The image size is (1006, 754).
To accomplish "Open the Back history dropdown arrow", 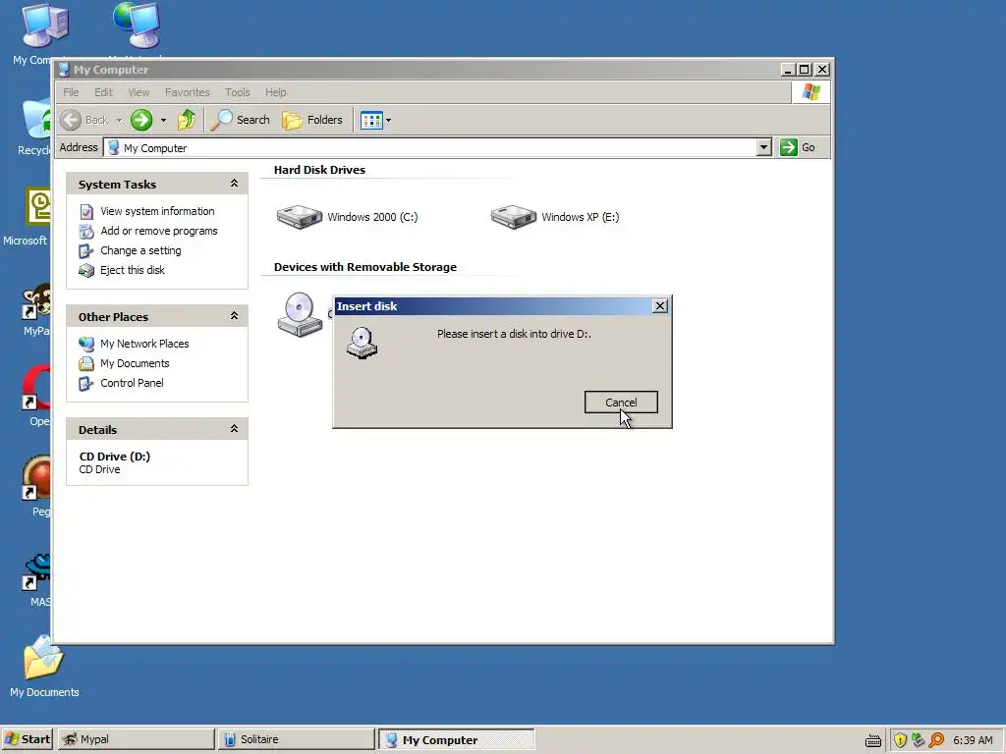I will pos(119,120).
